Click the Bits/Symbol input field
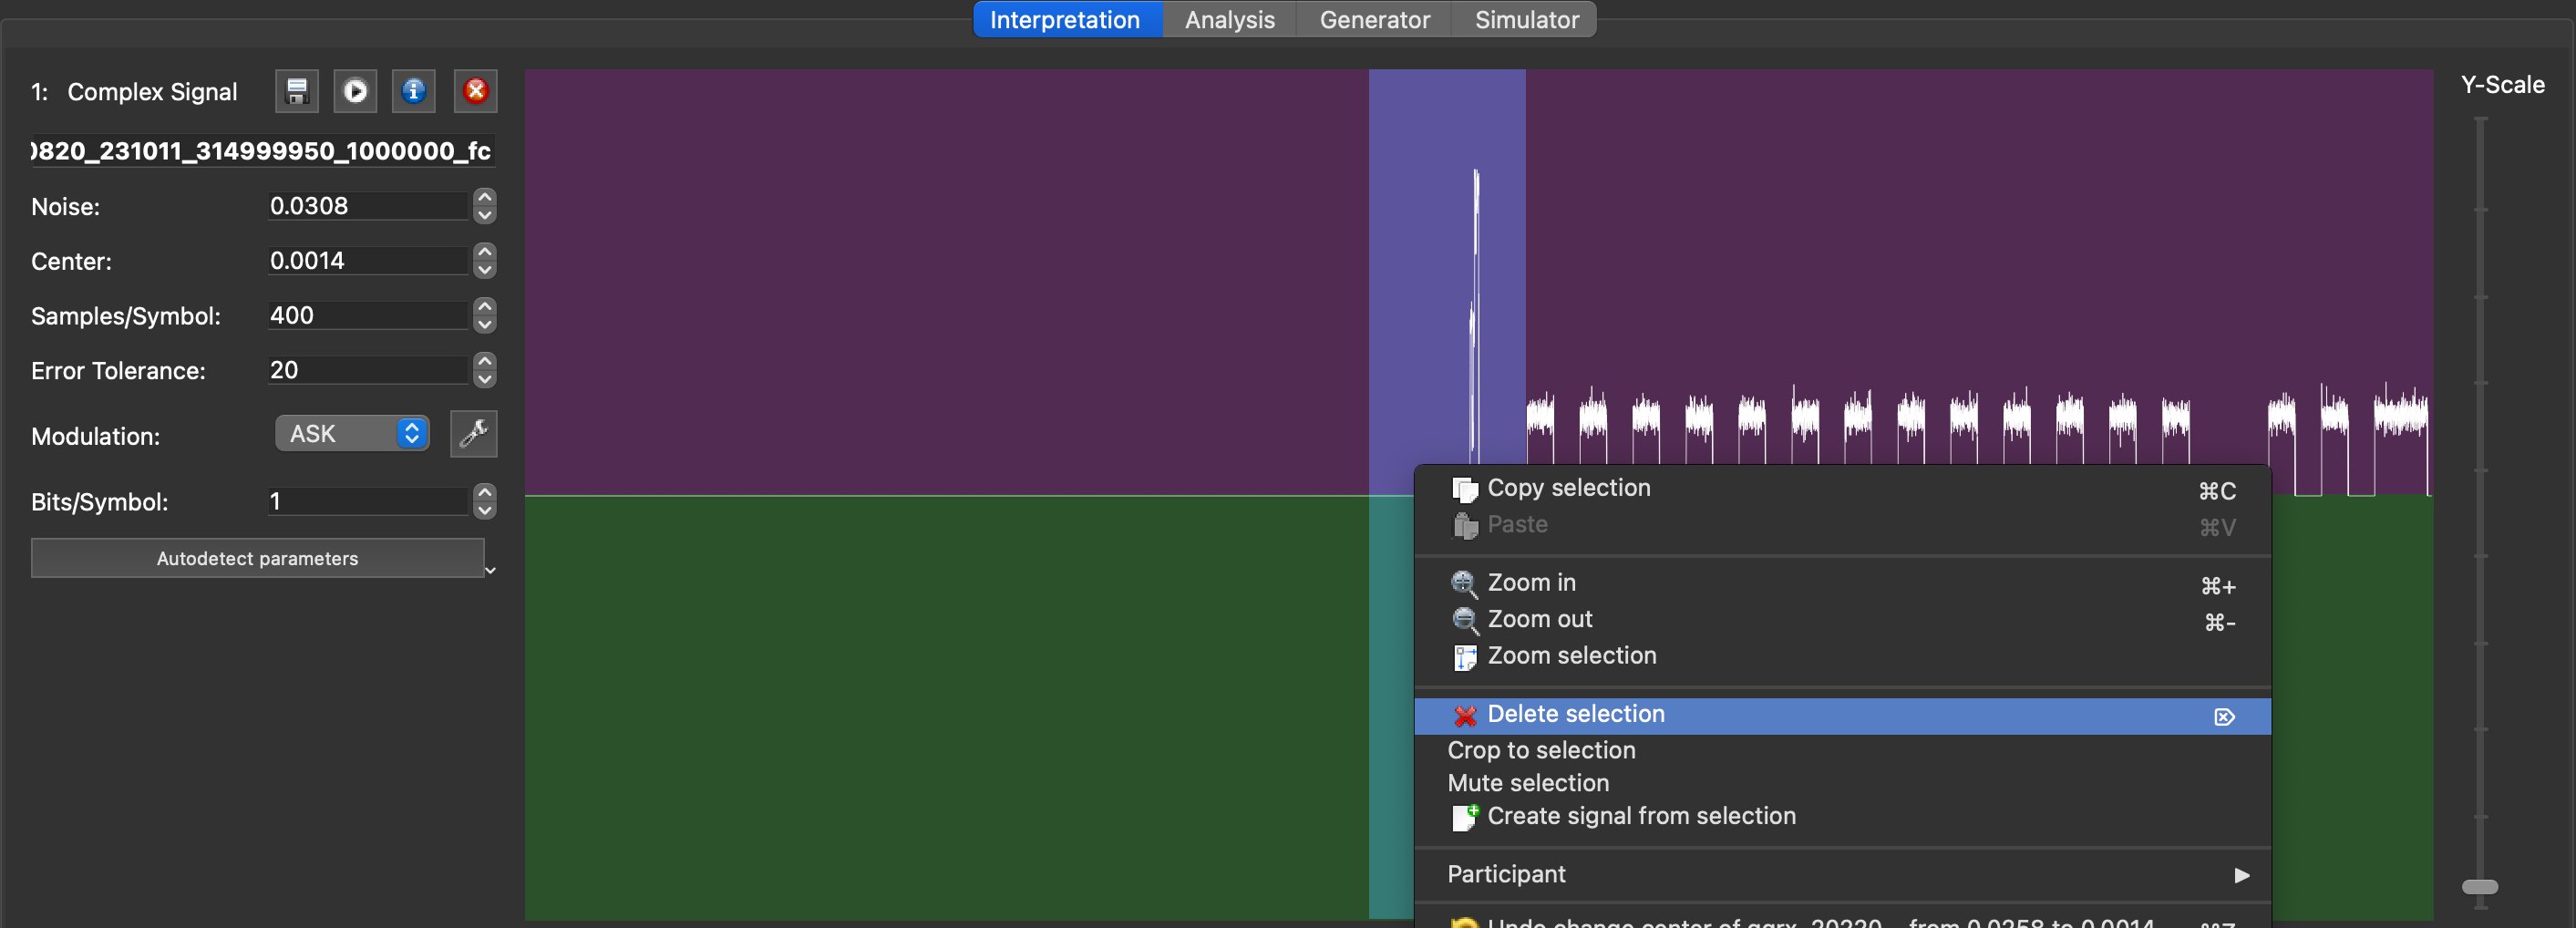2576x928 pixels. (368, 501)
